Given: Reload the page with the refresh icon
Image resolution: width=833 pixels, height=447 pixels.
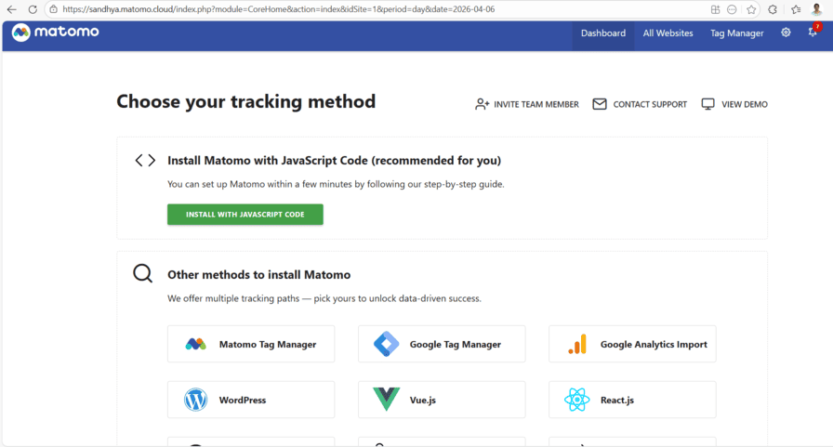Looking at the screenshot, I should [33, 9].
